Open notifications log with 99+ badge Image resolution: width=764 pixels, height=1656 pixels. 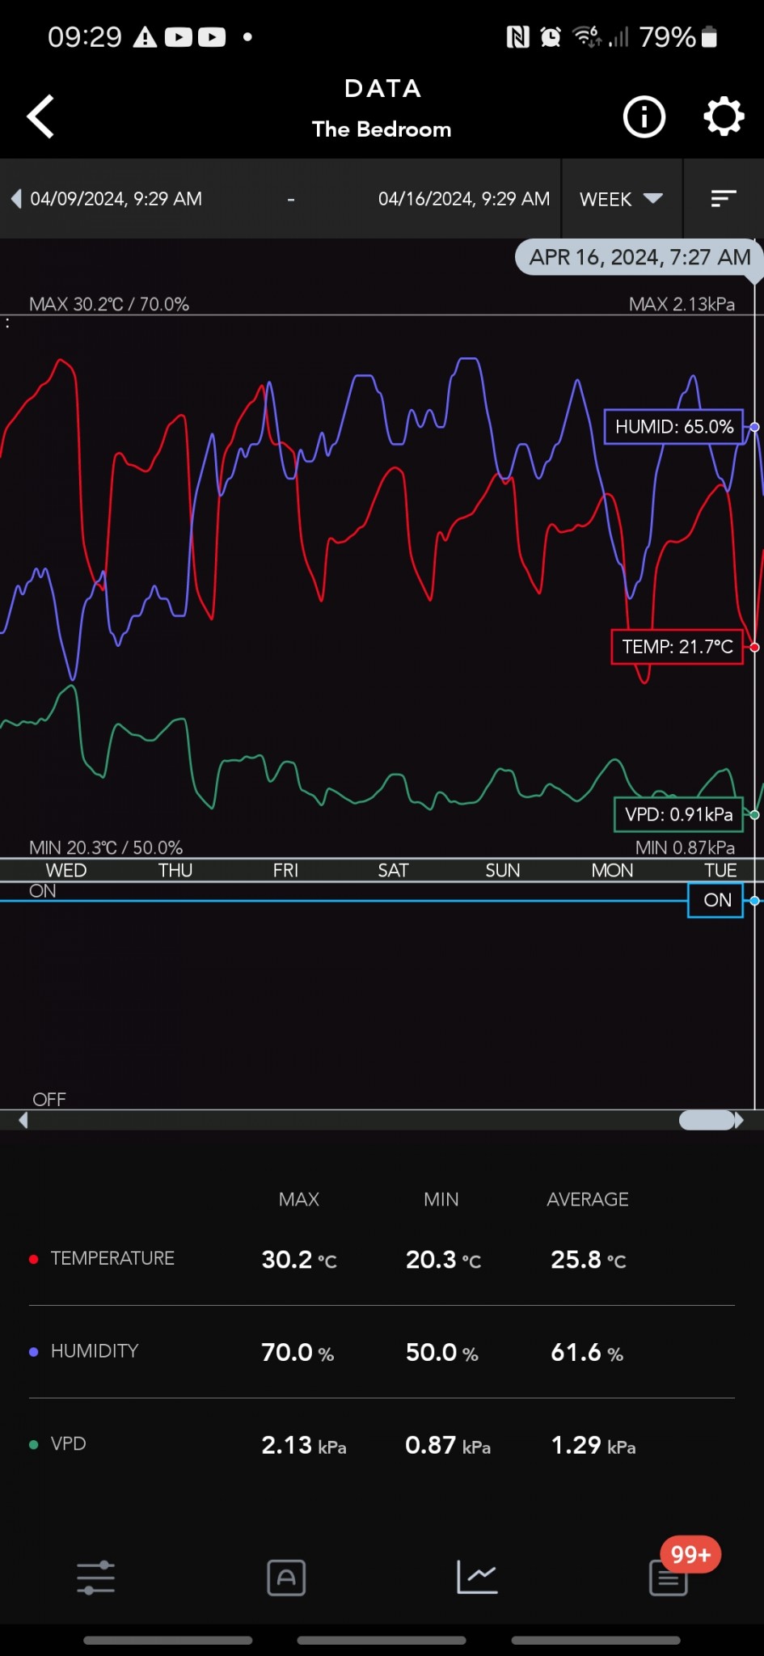click(x=669, y=1577)
